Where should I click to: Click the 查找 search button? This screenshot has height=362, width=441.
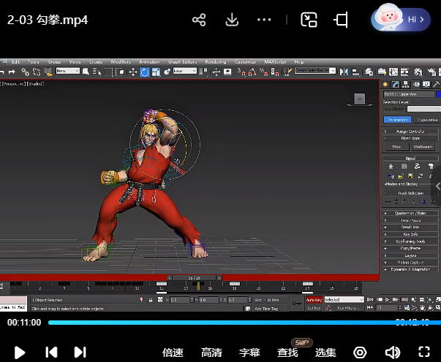point(287,352)
